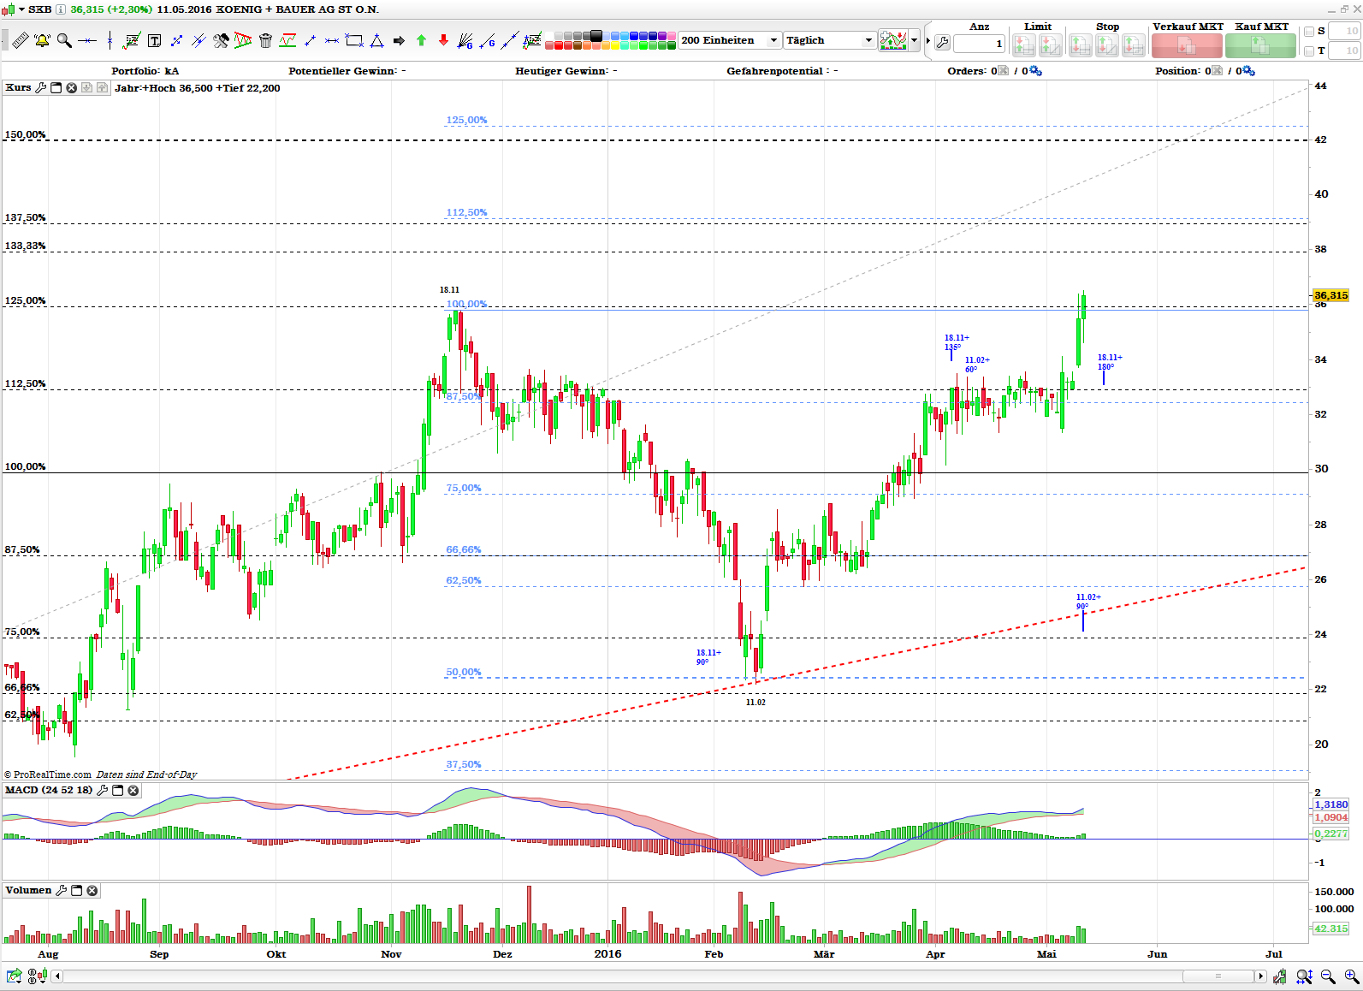Click the S value input field
The width and height of the screenshot is (1363, 991).
[1344, 31]
